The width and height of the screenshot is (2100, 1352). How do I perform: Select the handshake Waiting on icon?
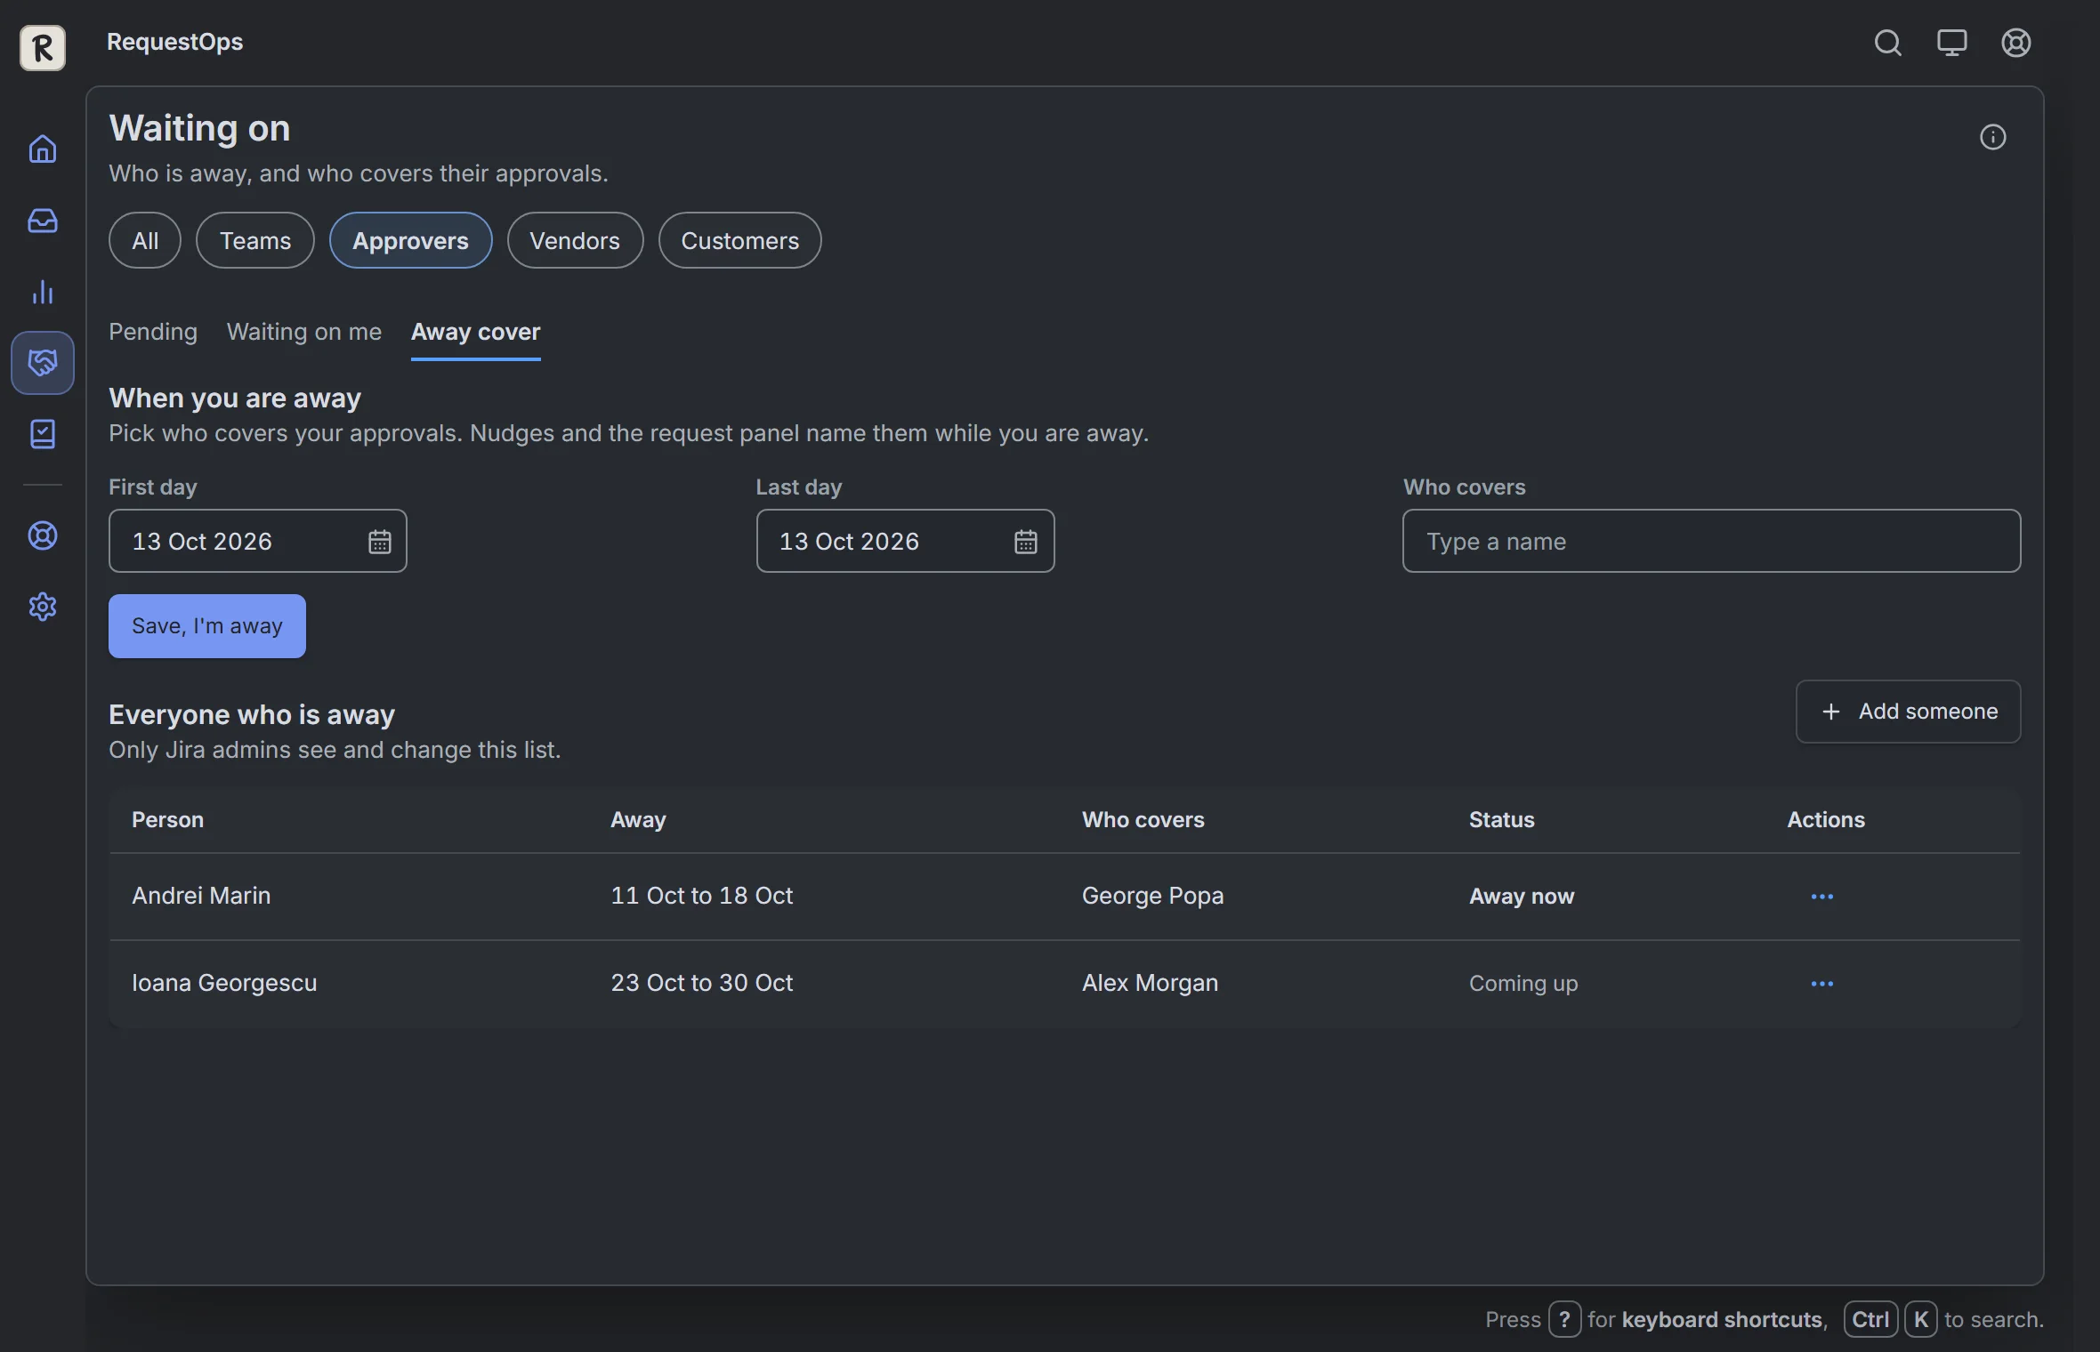tap(43, 363)
